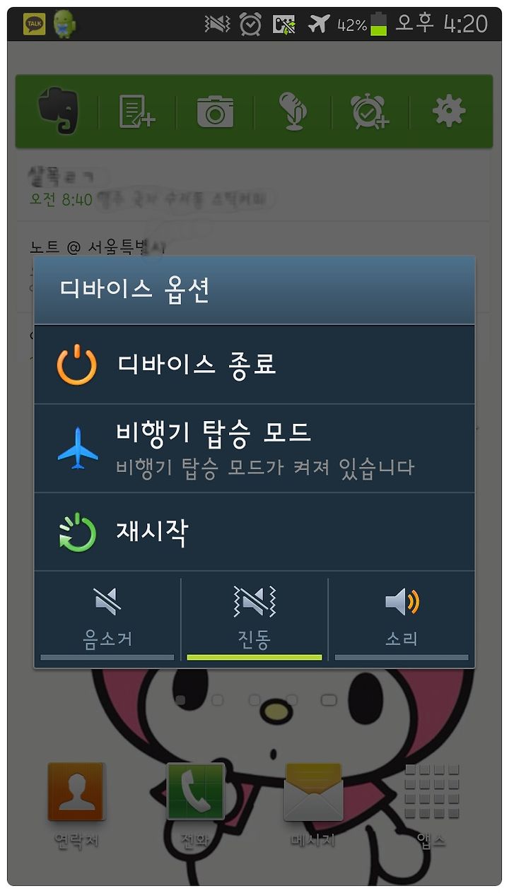Add a reminder with the alarm-check icon
Viewport: 509px width, 893px height.
coord(370,111)
